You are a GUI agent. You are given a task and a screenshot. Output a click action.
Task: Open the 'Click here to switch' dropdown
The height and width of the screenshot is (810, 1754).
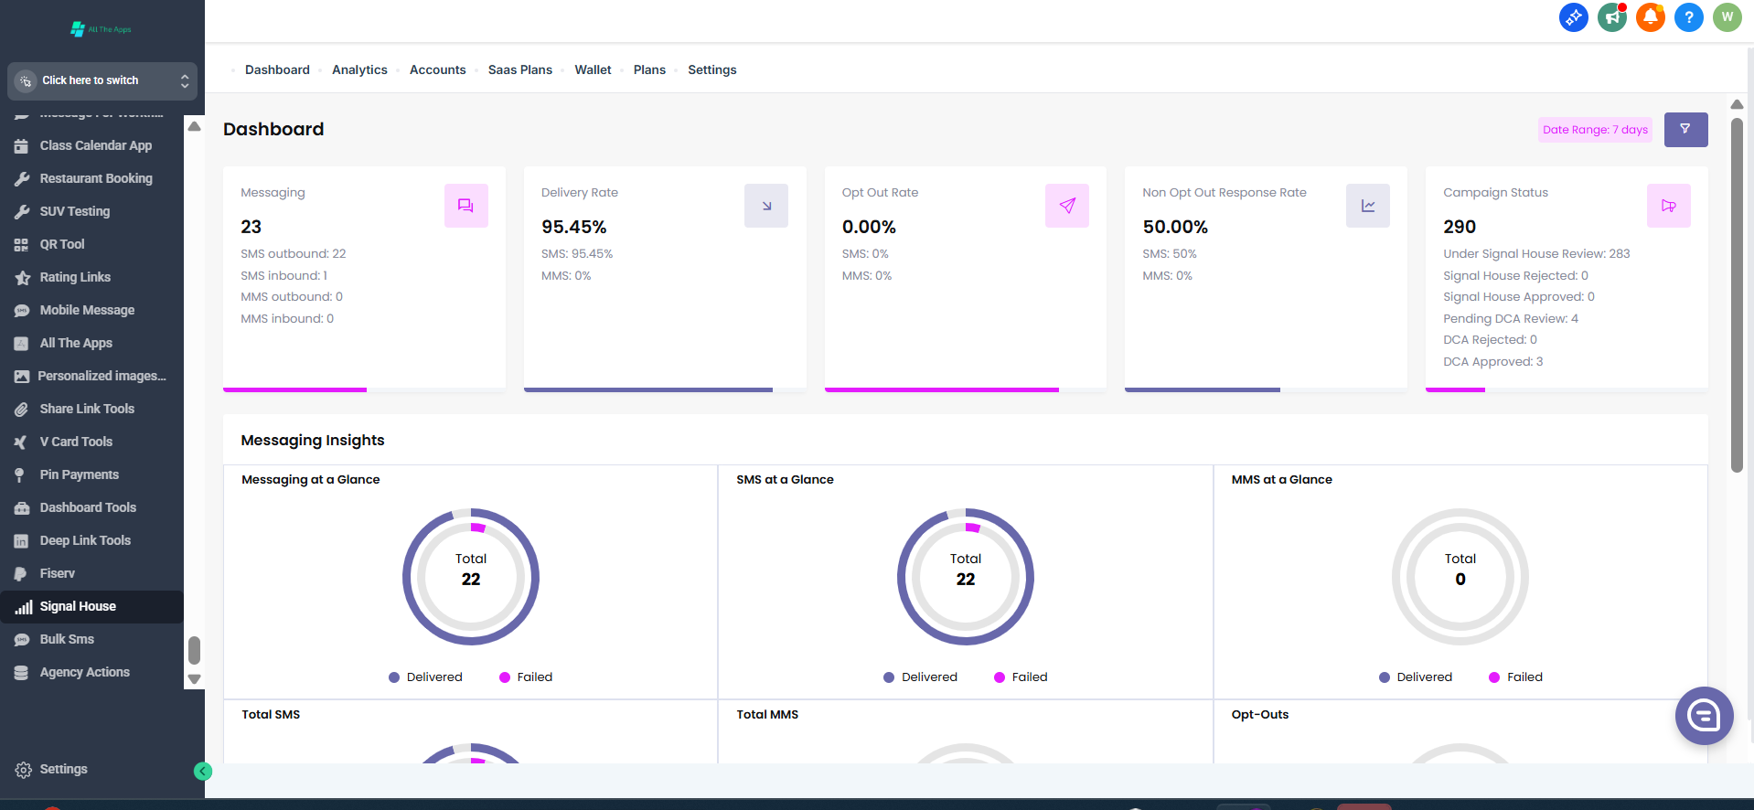tap(102, 80)
